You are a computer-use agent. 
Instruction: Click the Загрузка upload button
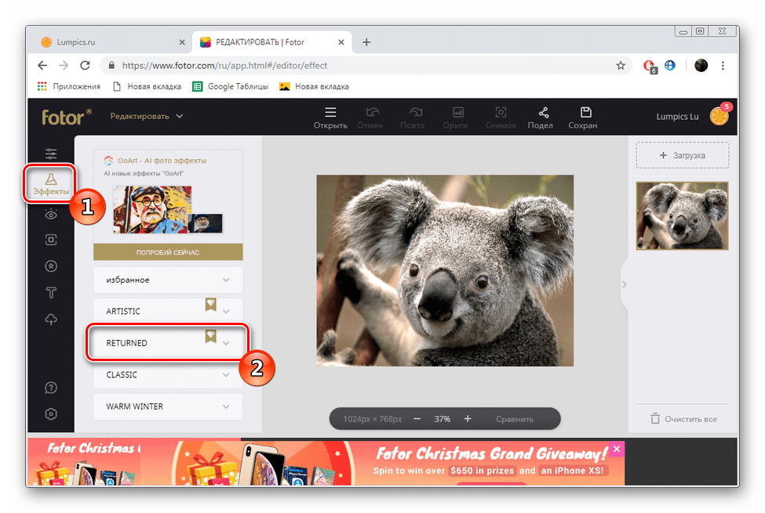click(682, 155)
